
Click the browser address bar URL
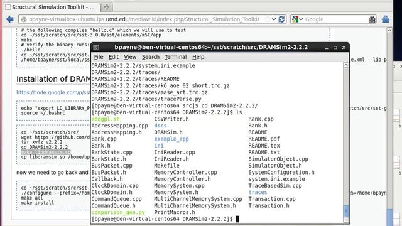click(x=144, y=19)
